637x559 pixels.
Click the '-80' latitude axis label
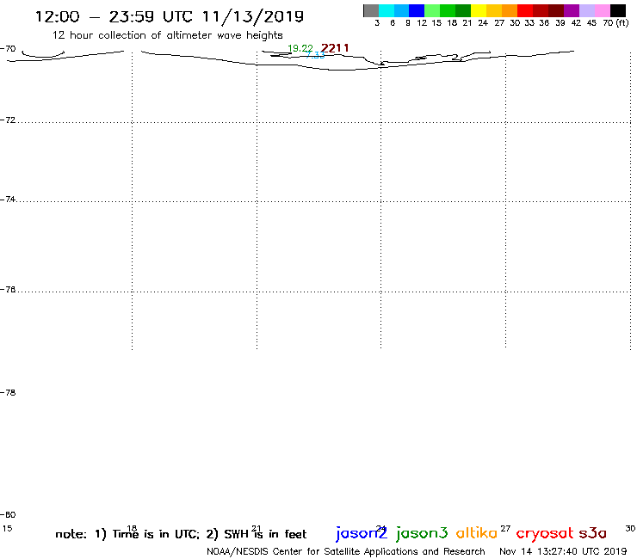[x=8, y=515]
